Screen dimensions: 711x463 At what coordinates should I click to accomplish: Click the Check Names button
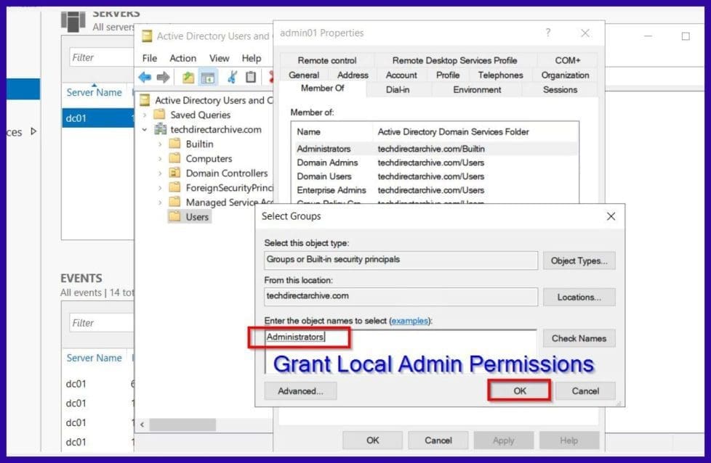(579, 338)
